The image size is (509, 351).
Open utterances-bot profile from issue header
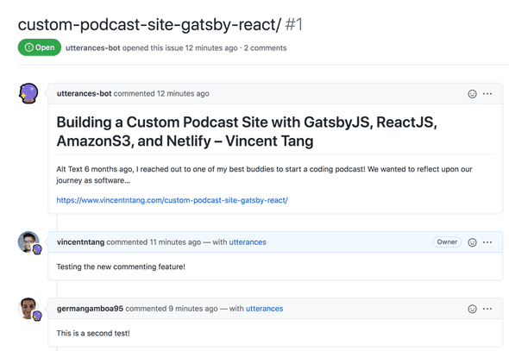[x=93, y=48]
